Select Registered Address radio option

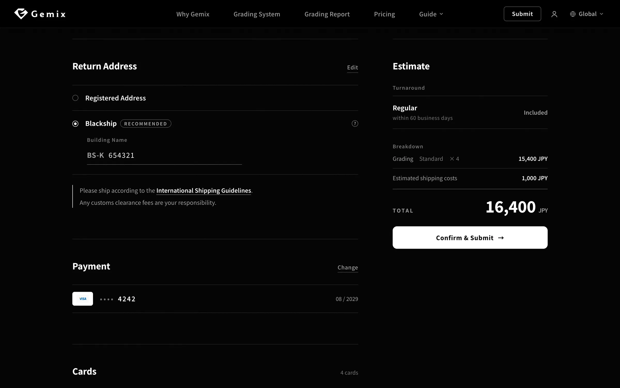[x=75, y=98]
